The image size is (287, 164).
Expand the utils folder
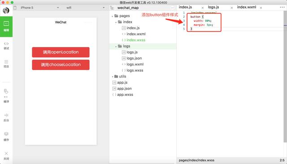[x=113, y=77]
